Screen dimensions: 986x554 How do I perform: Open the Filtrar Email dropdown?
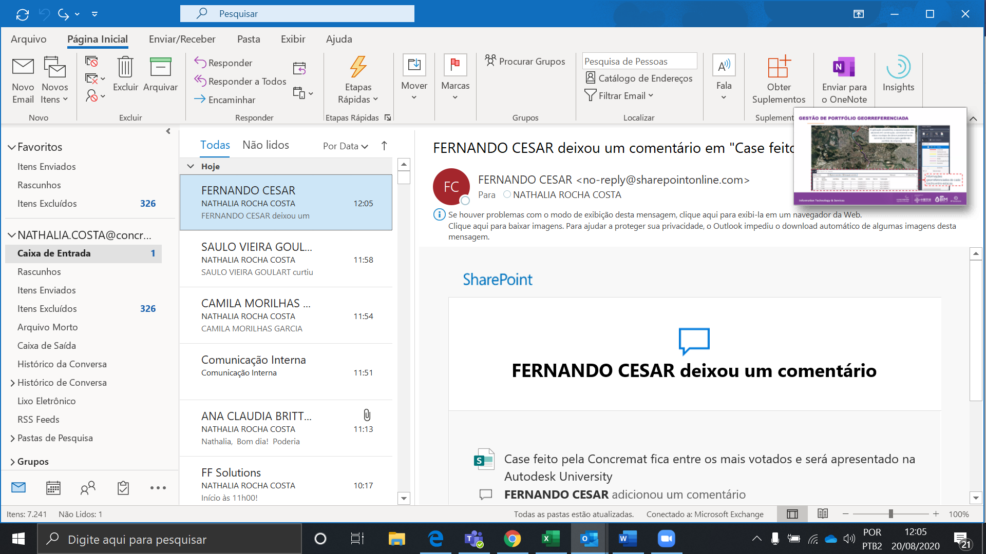tap(619, 95)
